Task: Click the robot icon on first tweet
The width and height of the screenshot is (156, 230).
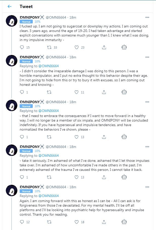Action: click(x=124, y=47)
